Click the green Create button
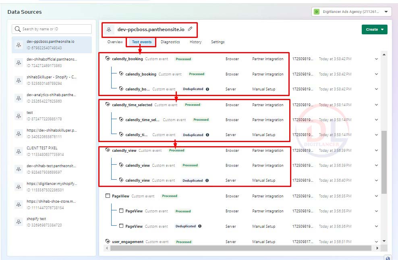398x260 pixels. [374, 29]
